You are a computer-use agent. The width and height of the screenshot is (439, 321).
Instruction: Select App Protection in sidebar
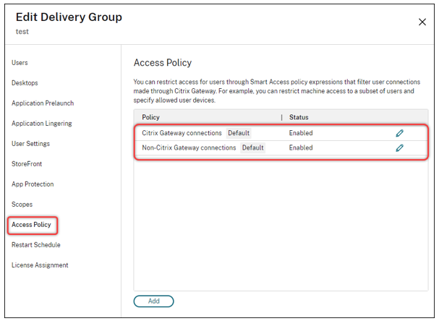(x=33, y=184)
